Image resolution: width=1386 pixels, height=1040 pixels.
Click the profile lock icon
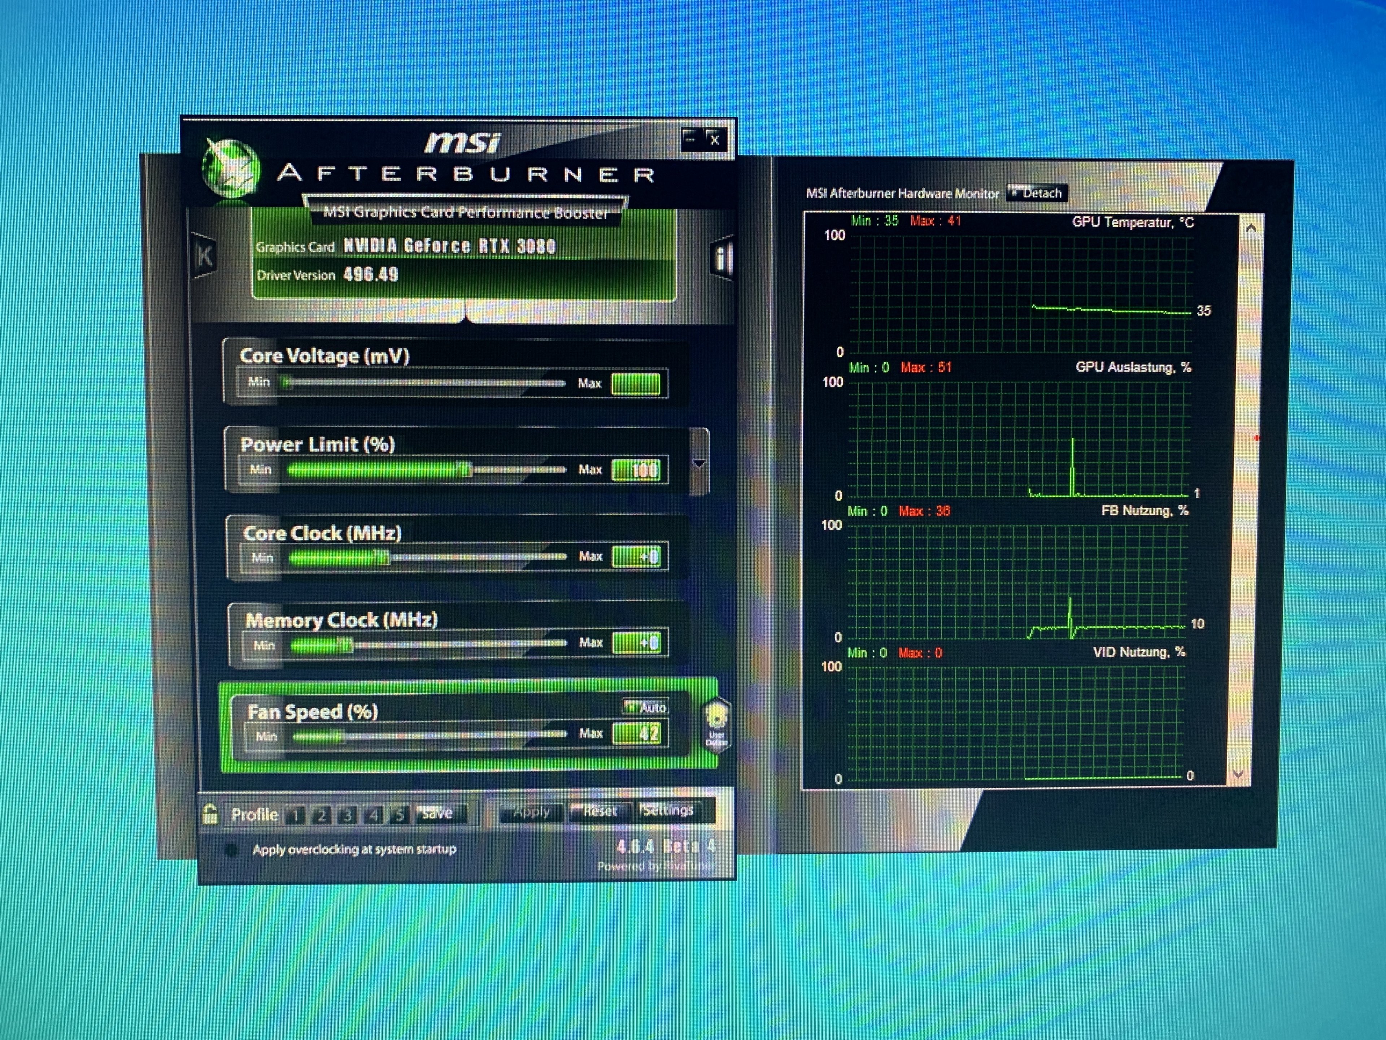click(210, 814)
